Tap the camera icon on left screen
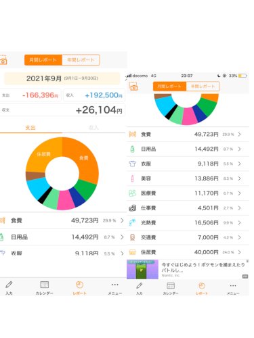 click(x=3, y=60)
